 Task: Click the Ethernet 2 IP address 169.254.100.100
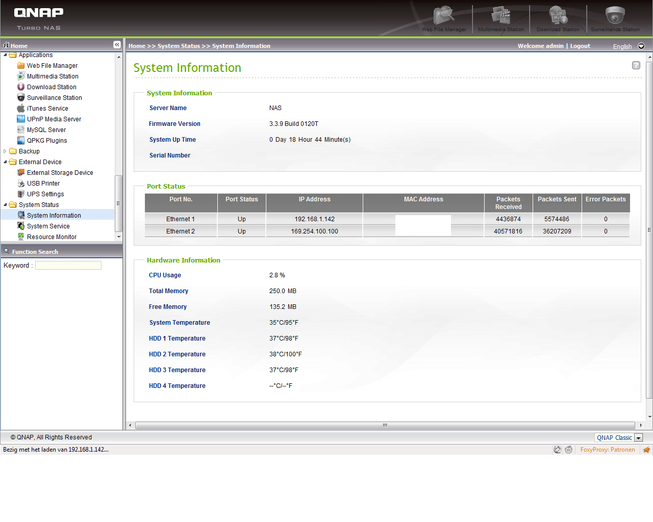(x=314, y=231)
